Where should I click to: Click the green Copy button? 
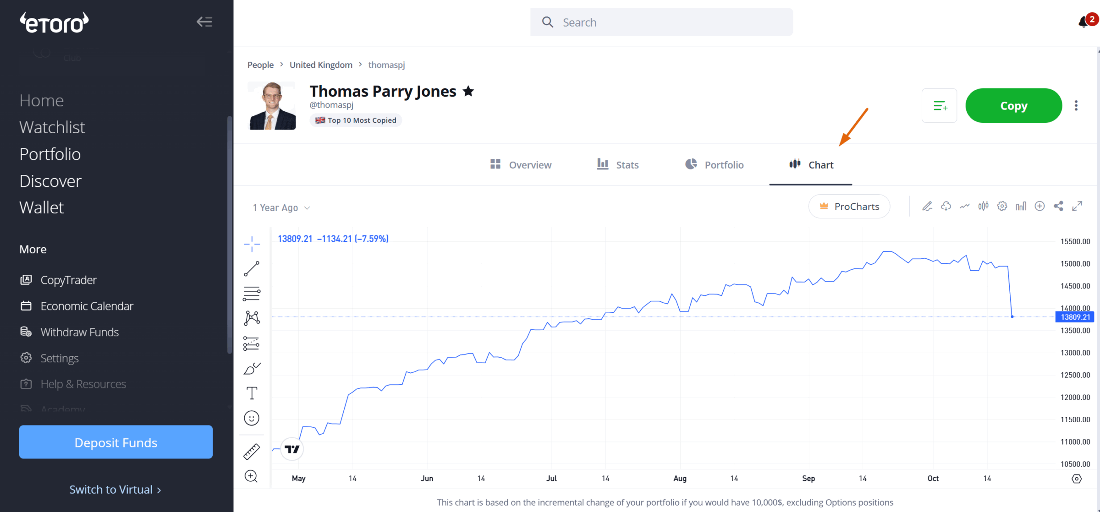pos(1013,106)
